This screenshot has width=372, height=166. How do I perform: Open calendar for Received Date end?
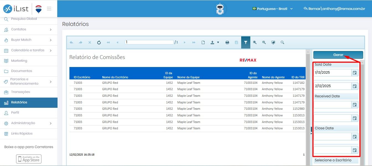tap(355, 118)
